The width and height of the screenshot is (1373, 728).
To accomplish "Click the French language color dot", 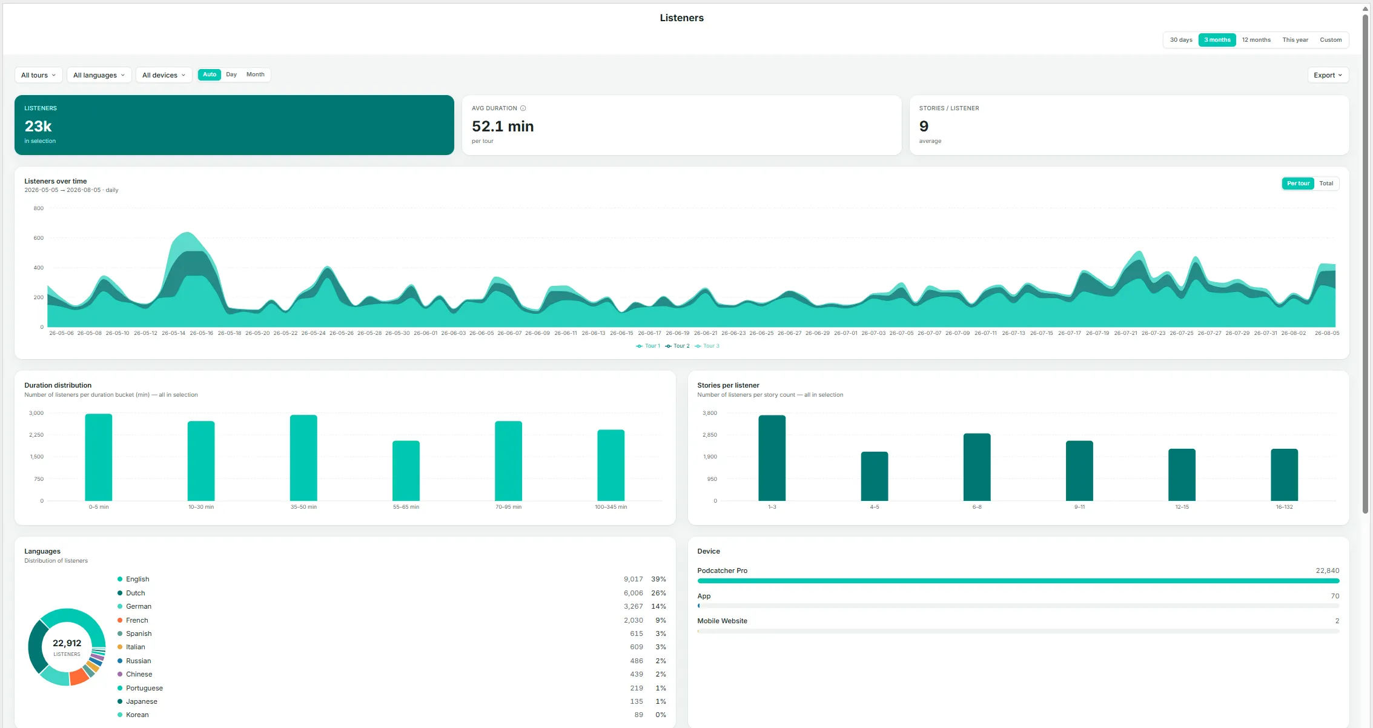I will 120,620.
